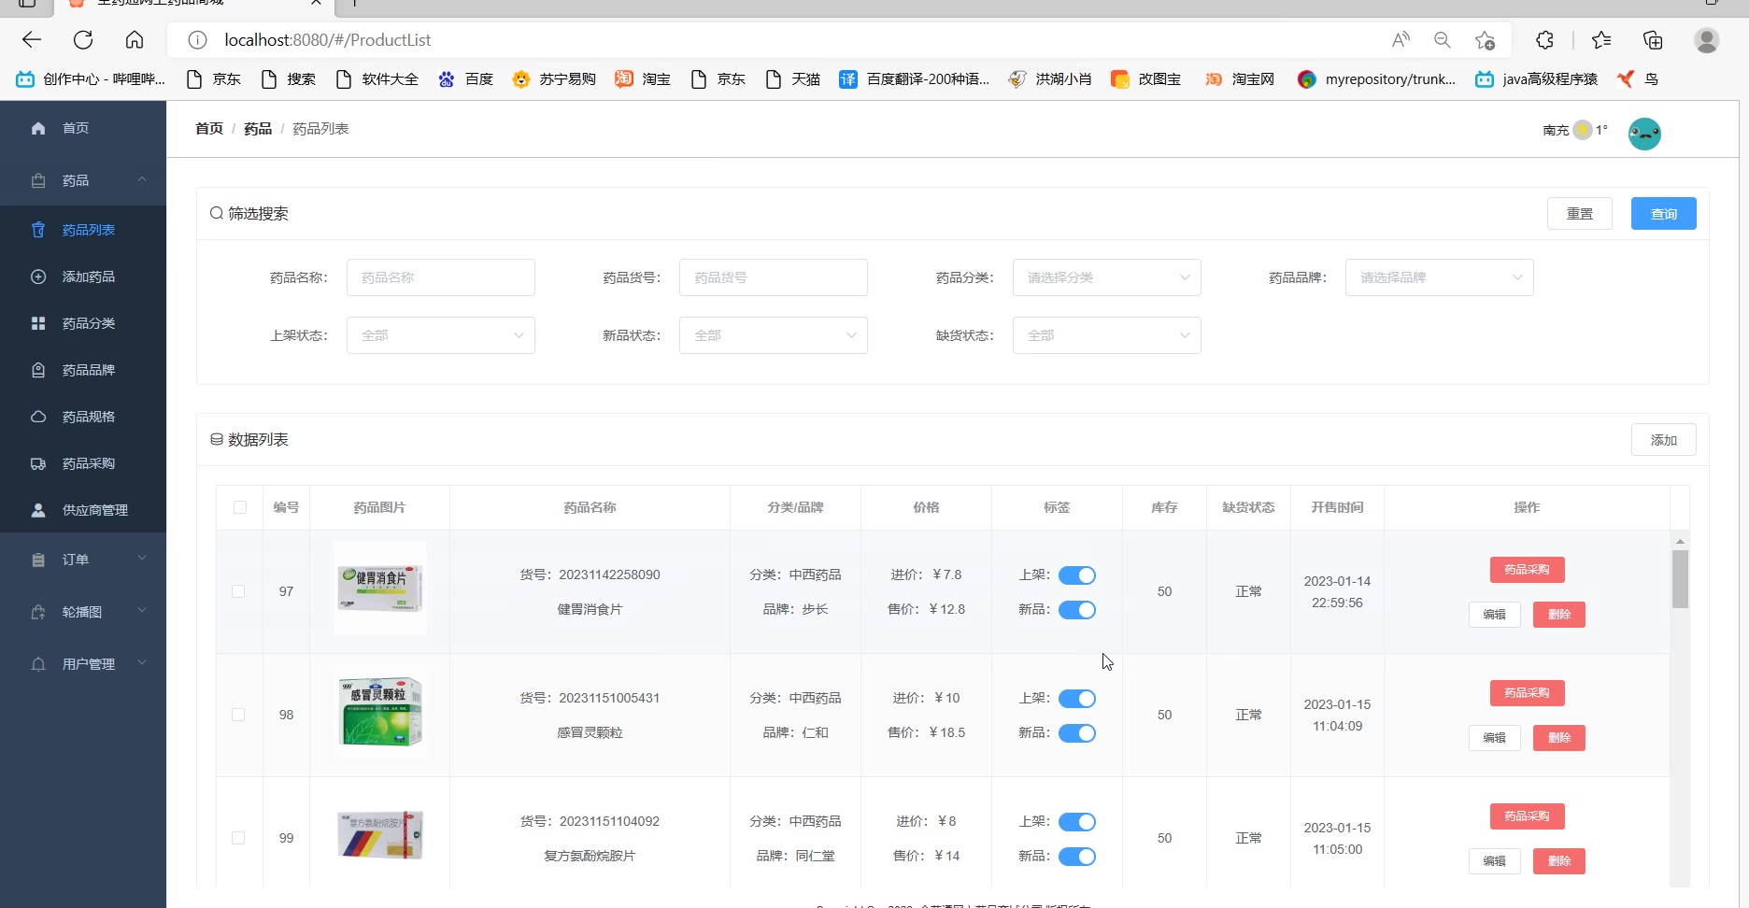Image resolution: width=1749 pixels, height=908 pixels.
Task: Click the 添加 button above the table
Action: click(1663, 440)
